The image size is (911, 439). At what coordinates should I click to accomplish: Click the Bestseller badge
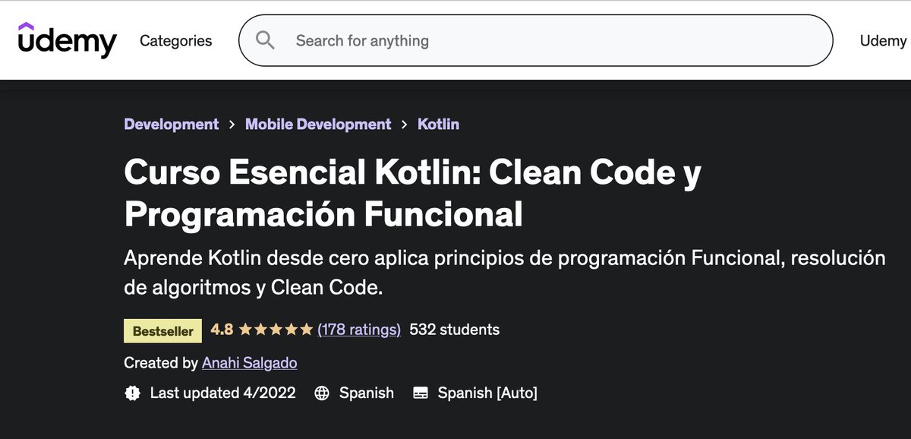[x=163, y=330]
